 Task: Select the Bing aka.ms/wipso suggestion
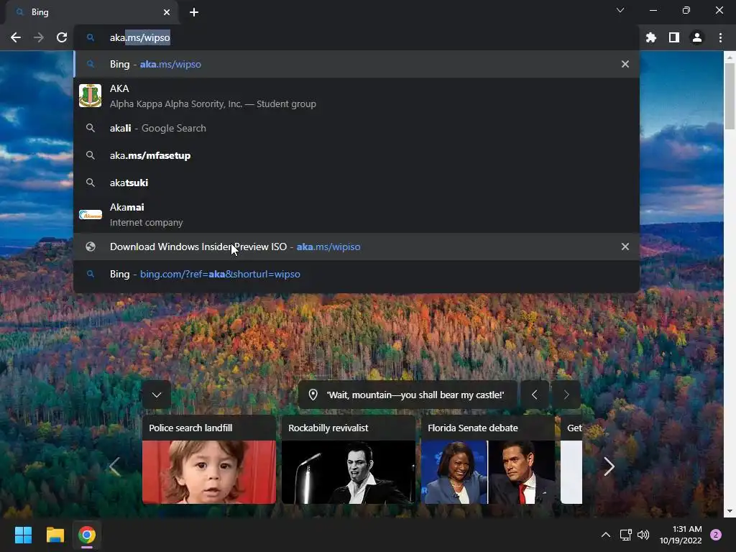coord(356,64)
